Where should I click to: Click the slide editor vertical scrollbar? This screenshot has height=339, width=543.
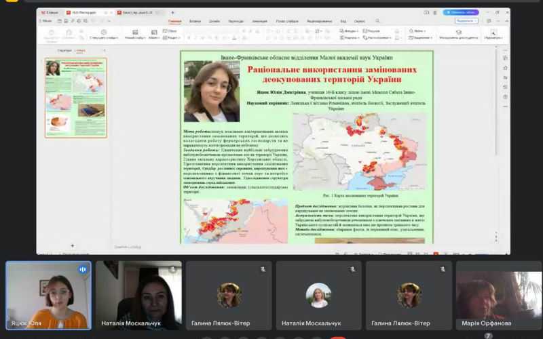(x=496, y=102)
